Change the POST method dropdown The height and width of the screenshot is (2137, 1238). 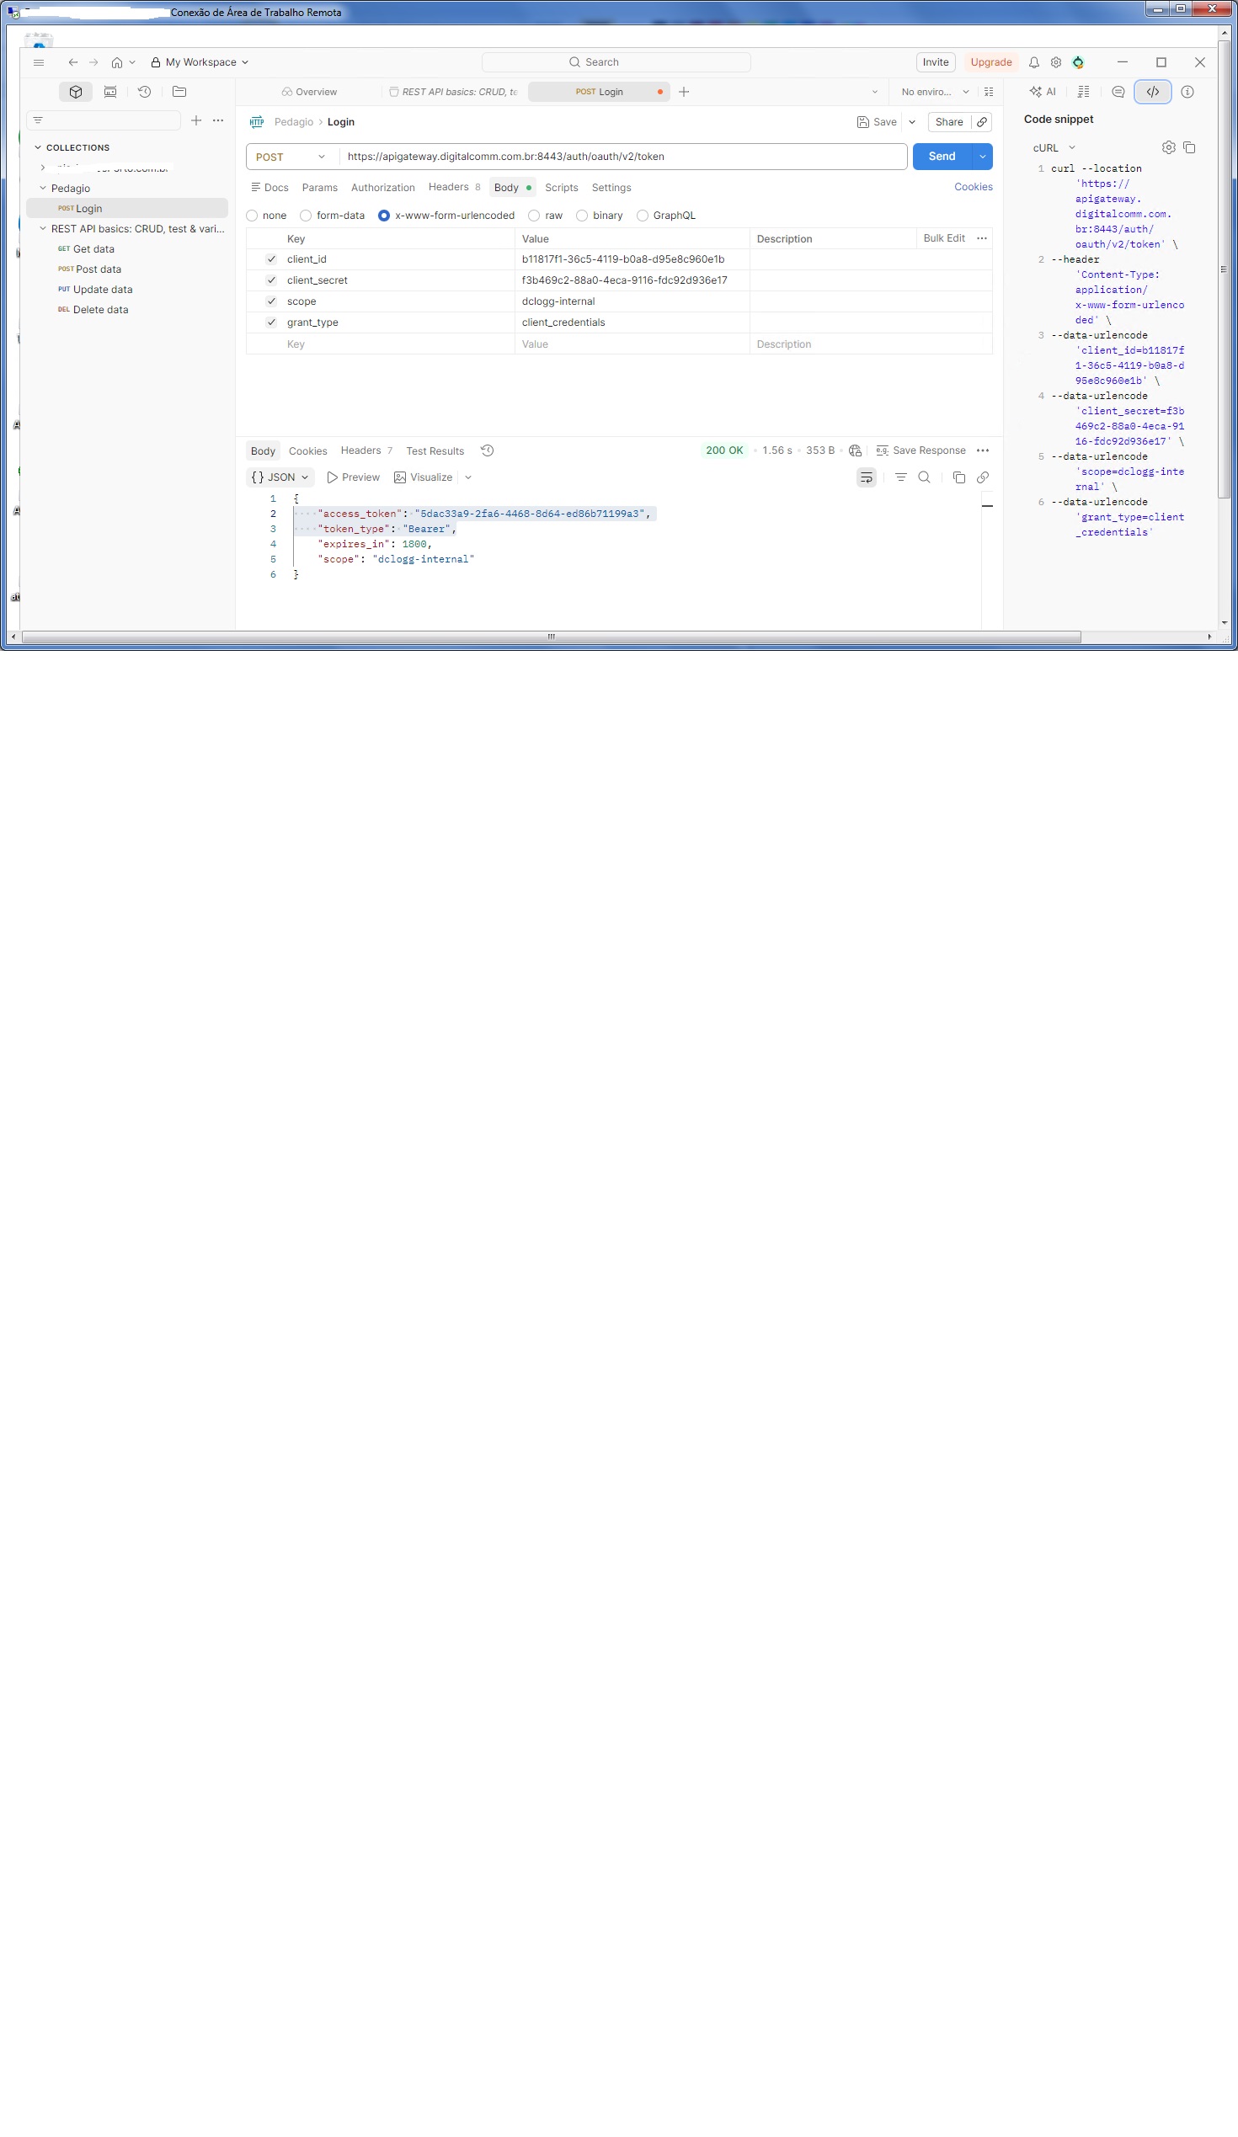point(291,157)
